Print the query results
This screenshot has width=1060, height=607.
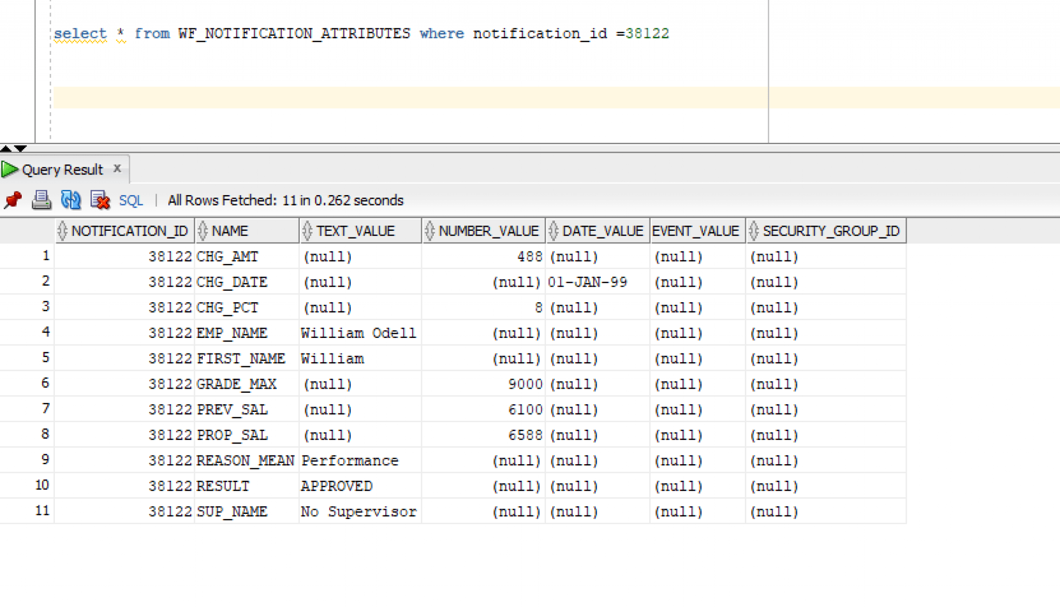pos(42,200)
